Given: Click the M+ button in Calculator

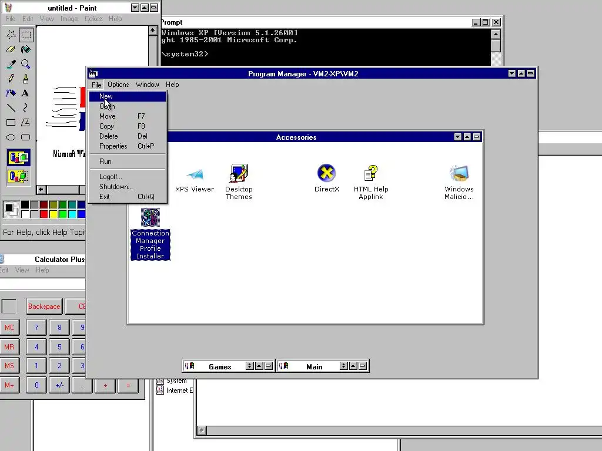Looking at the screenshot, I should [9, 385].
